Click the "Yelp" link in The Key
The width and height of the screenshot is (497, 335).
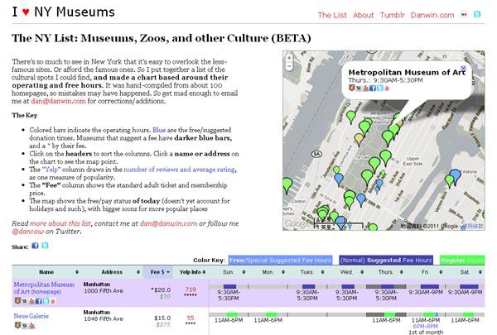pos(51,170)
